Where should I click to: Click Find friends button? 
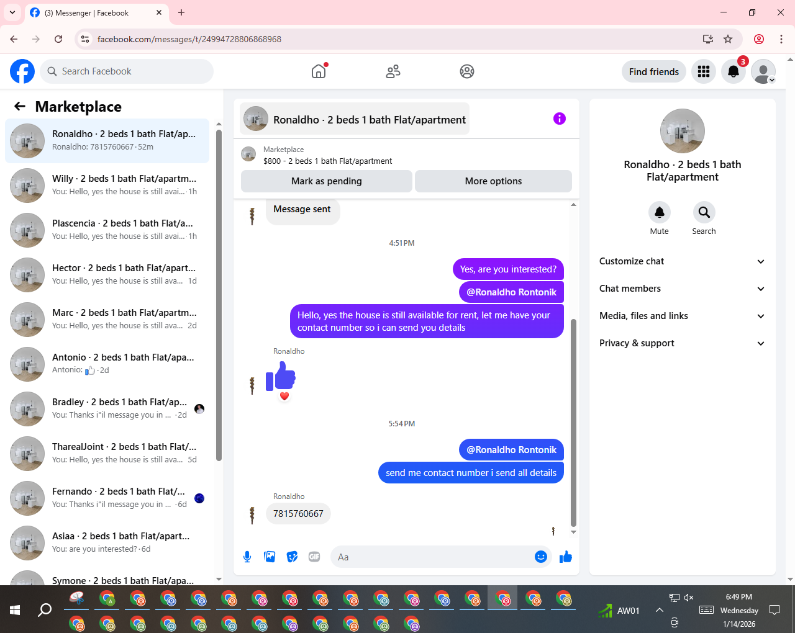(654, 71)
